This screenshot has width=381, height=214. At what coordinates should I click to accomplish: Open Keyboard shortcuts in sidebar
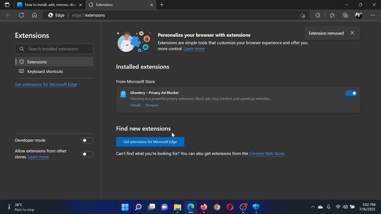pos(54,71)
